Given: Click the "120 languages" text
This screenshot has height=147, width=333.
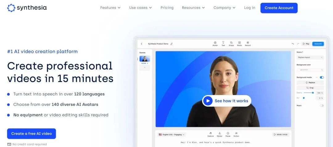Looking at the screenshot, I should (89, 94).
